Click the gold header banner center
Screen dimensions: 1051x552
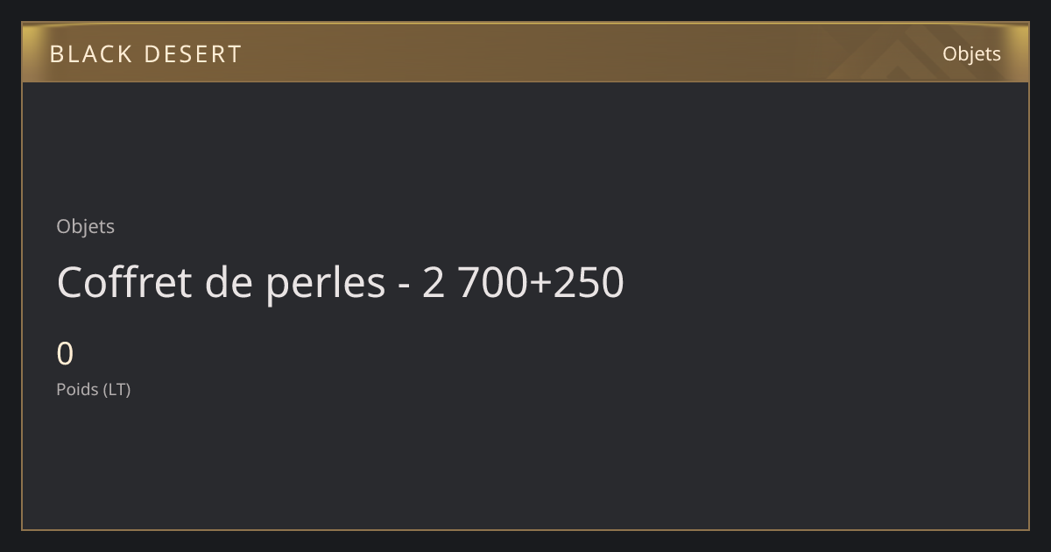525,53
